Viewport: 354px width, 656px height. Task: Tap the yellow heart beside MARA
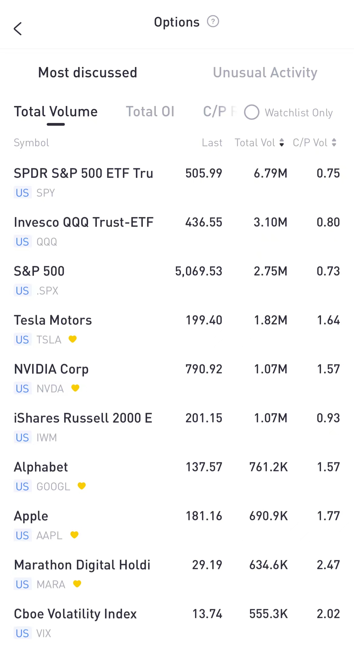point(77,584)
